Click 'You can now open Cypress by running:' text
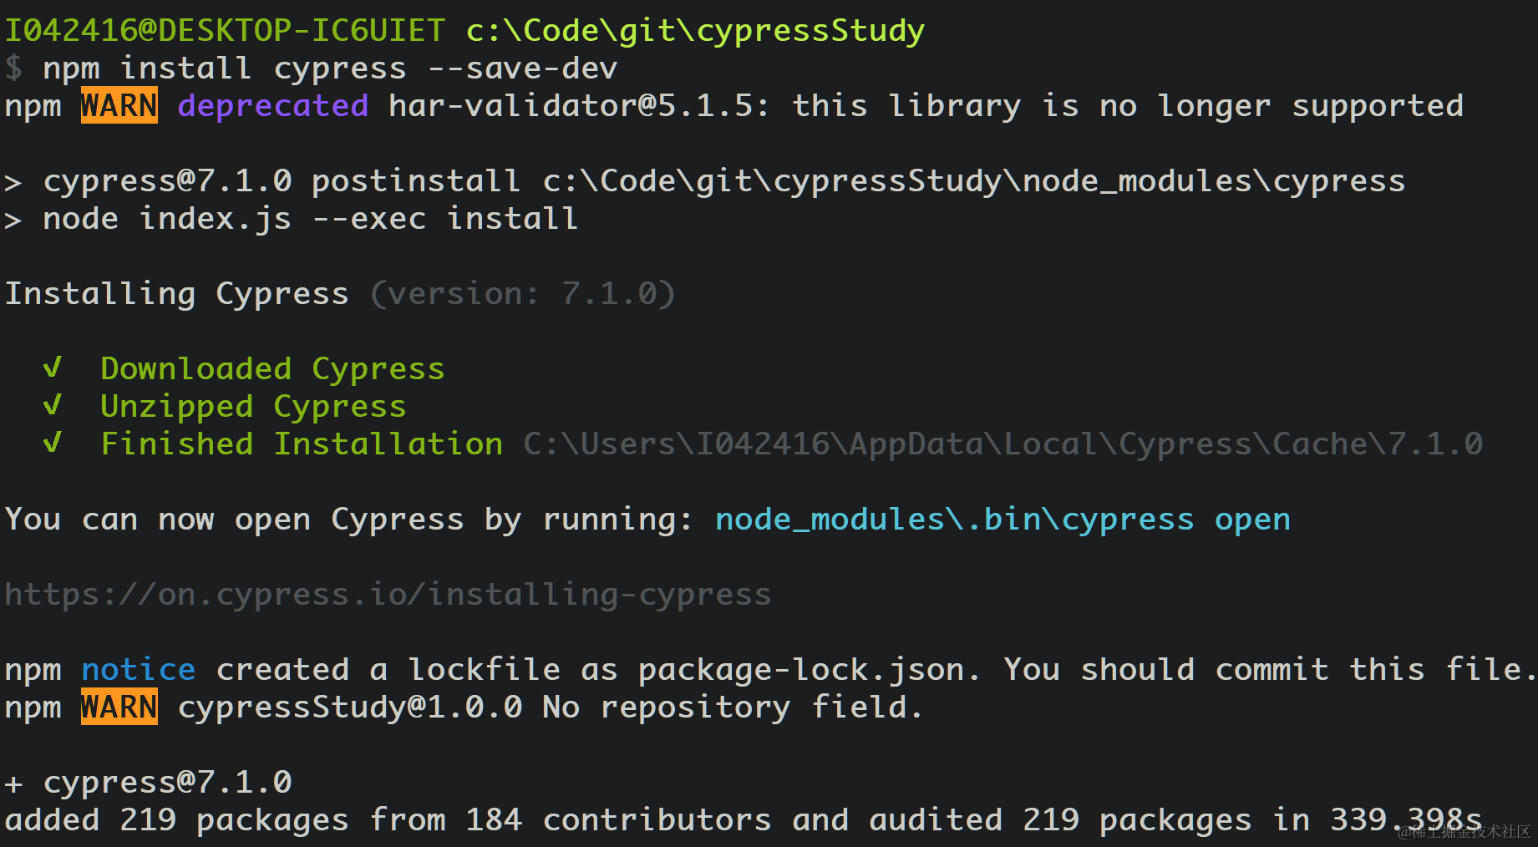 pos(349,520)
